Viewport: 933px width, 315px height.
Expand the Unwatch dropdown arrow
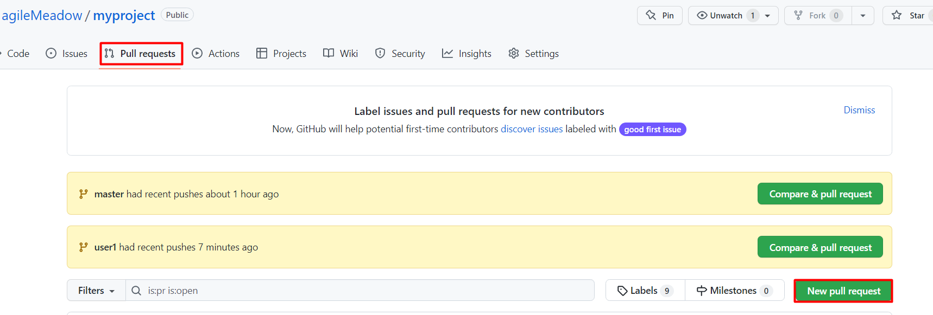click(767, 16)
